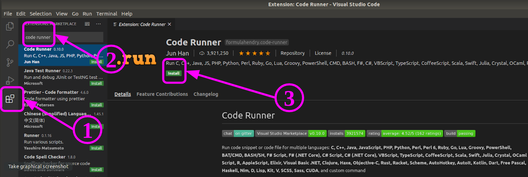528x177 pixels.
Task: Install the Java Test Runner extension
Action: click(x=96, y=84)
